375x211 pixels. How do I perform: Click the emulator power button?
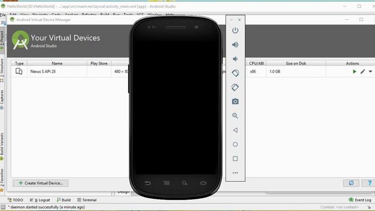pos(235,30)
